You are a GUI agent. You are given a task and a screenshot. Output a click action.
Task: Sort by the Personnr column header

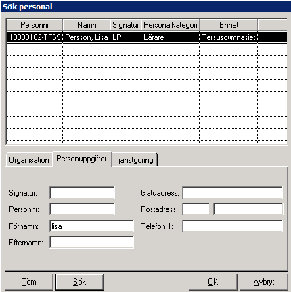coord(35,25)
